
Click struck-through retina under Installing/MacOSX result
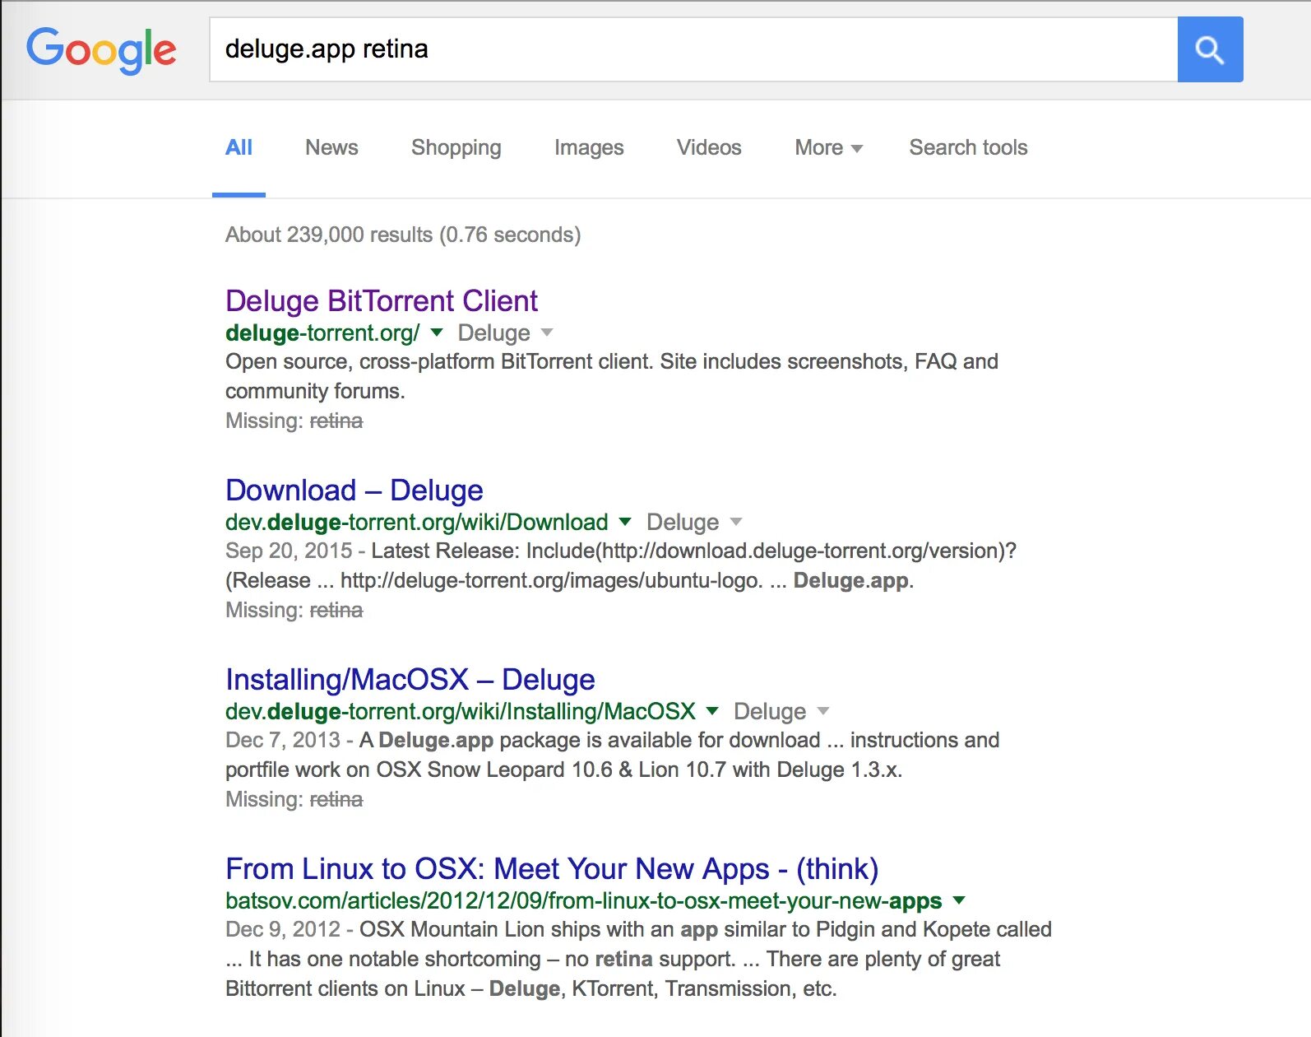336,799
